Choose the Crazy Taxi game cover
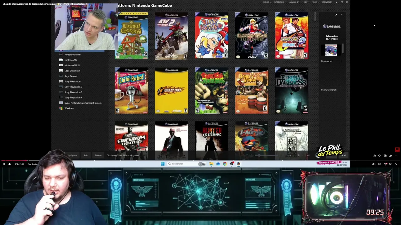The height and width of the screenshot is (225, 401). [171, 91]
